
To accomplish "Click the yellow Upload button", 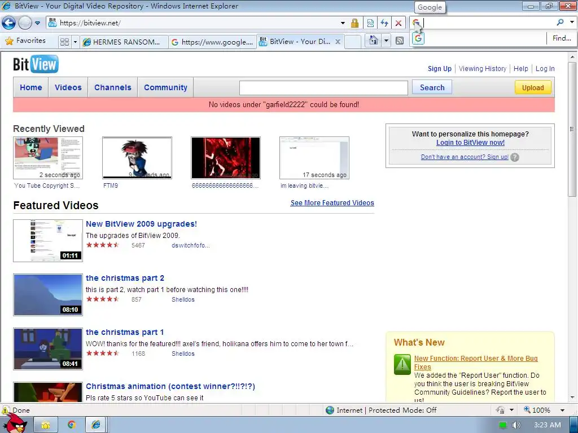I will (533, 87).
